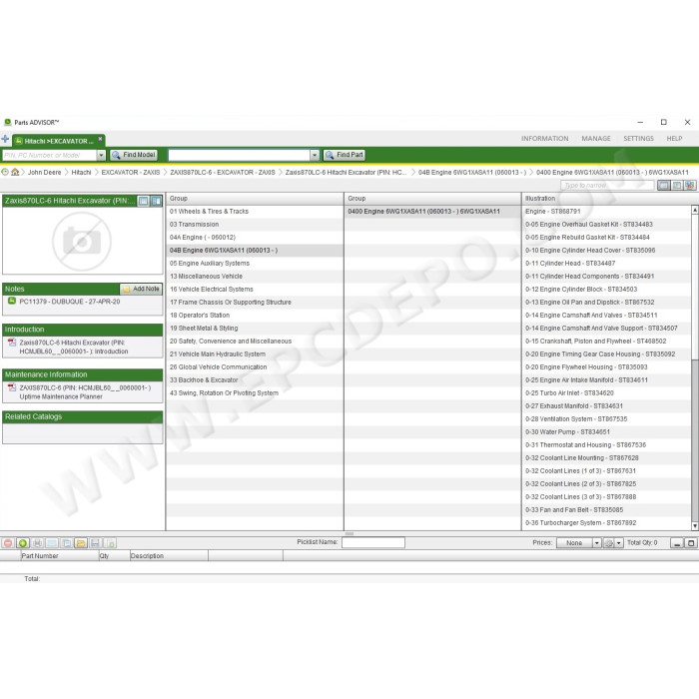Open the SETTINGS menu
This screenshot has width=699, height=699.
point(638,139)
